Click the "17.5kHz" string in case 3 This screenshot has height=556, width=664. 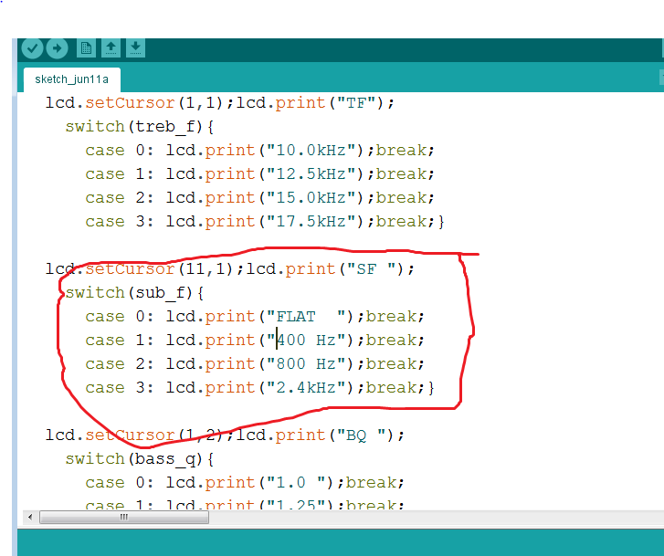311,222
